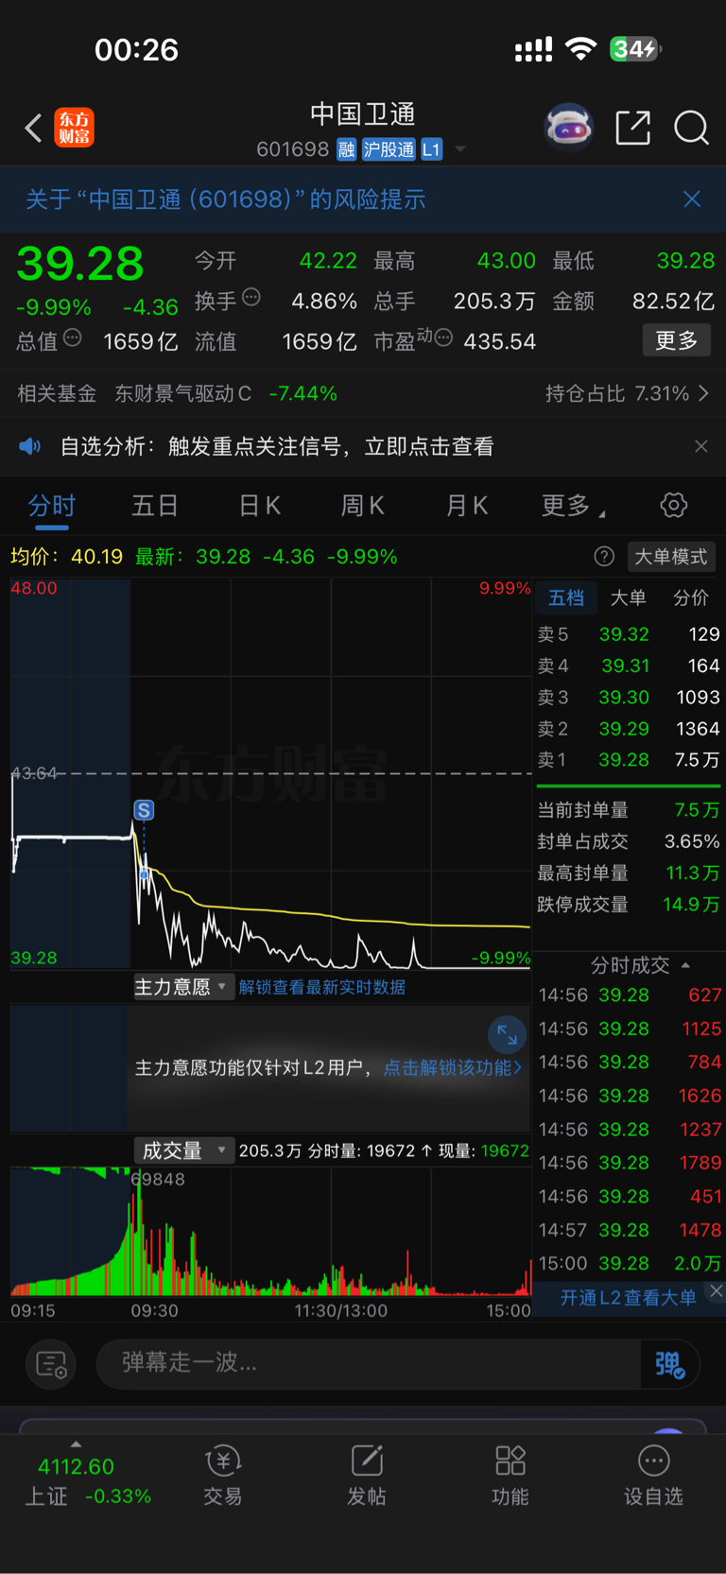Open the 更多 chart period dropdown
This screenshot has height=1574, width=726.
573,506
